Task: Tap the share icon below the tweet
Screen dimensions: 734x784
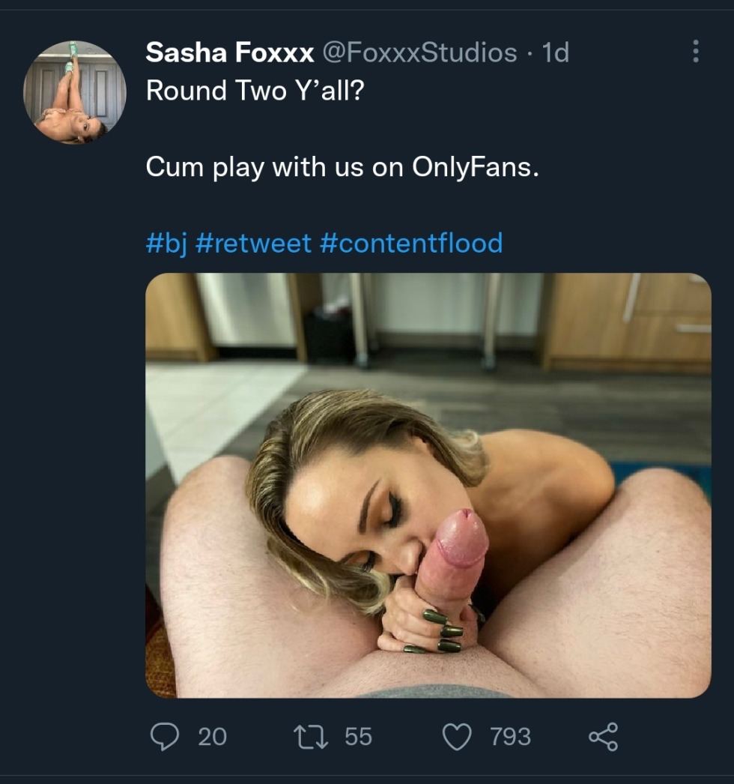Action: (x=603, y=736)
